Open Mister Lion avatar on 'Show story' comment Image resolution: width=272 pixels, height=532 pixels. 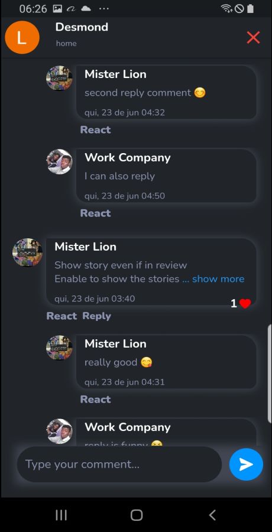[28, 252]
